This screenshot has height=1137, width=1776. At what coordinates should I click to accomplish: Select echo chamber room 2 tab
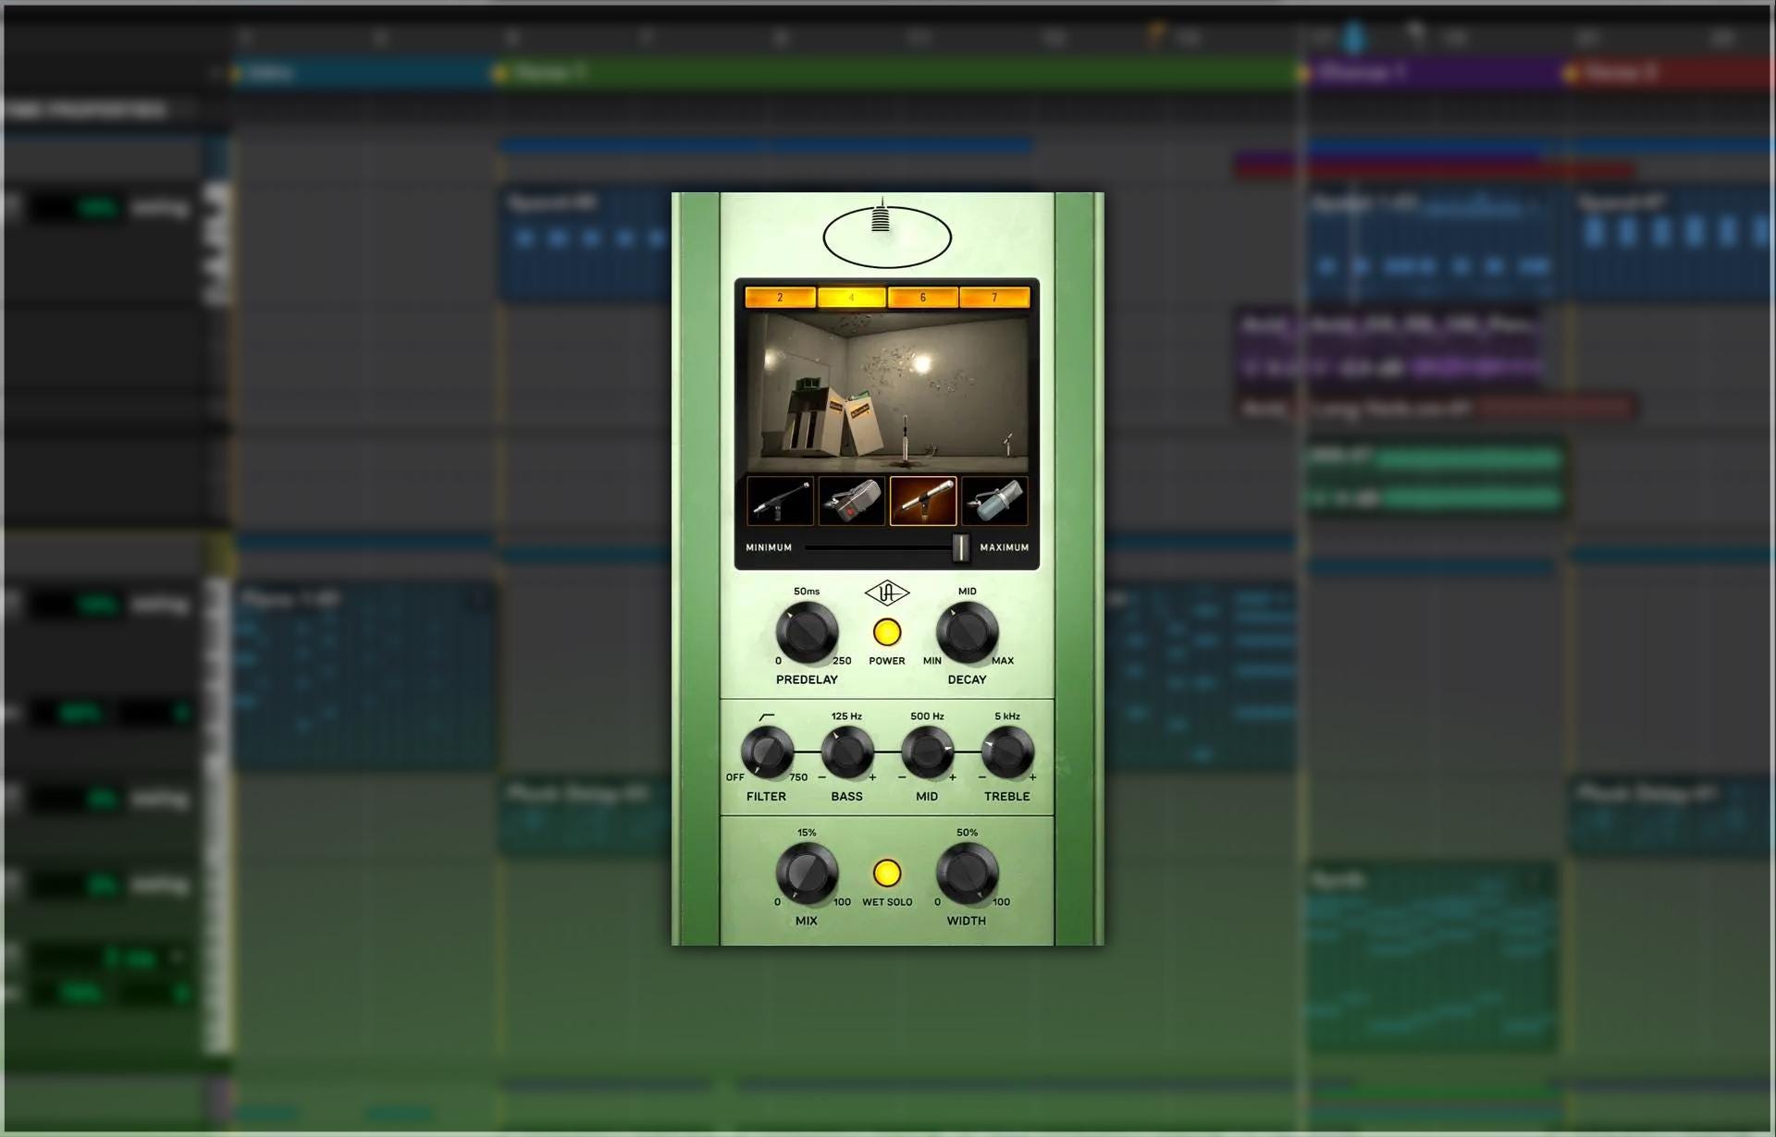(780, 298)
